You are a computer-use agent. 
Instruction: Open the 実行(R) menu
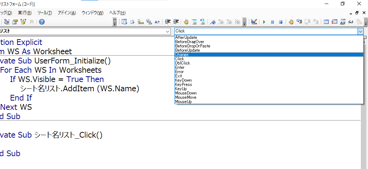(25, 13)
